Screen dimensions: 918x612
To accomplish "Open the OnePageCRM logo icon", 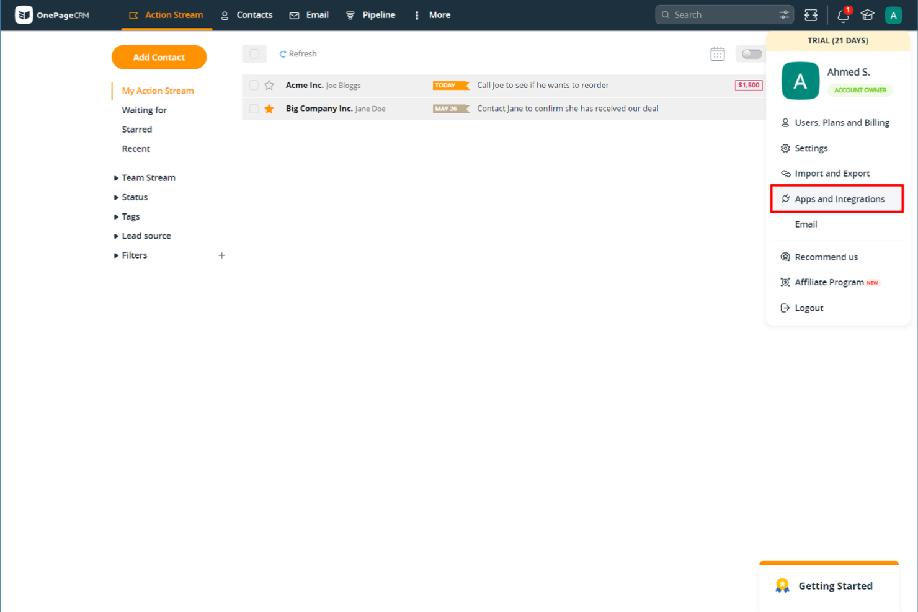I will [x=24, y=14].
